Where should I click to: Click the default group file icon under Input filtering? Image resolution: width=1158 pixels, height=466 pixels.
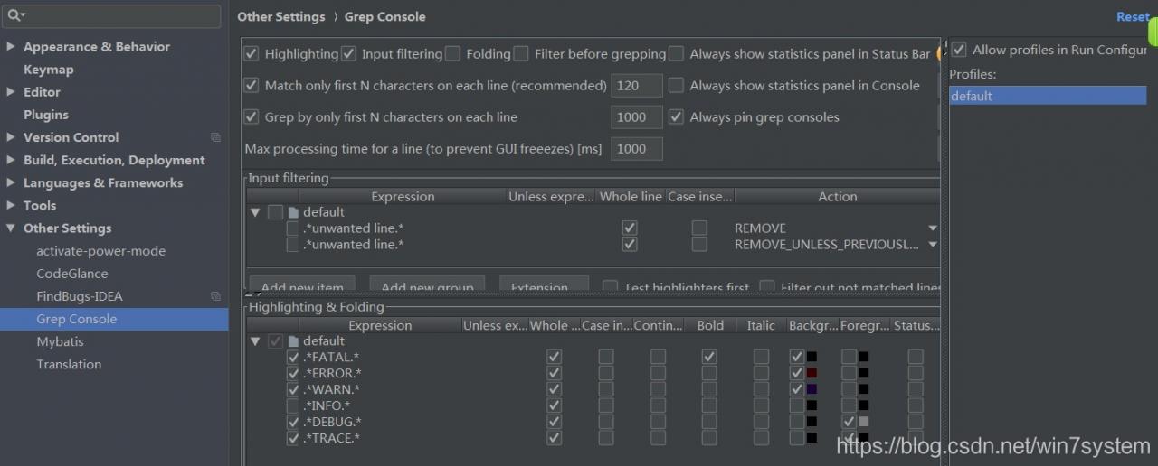293,212
